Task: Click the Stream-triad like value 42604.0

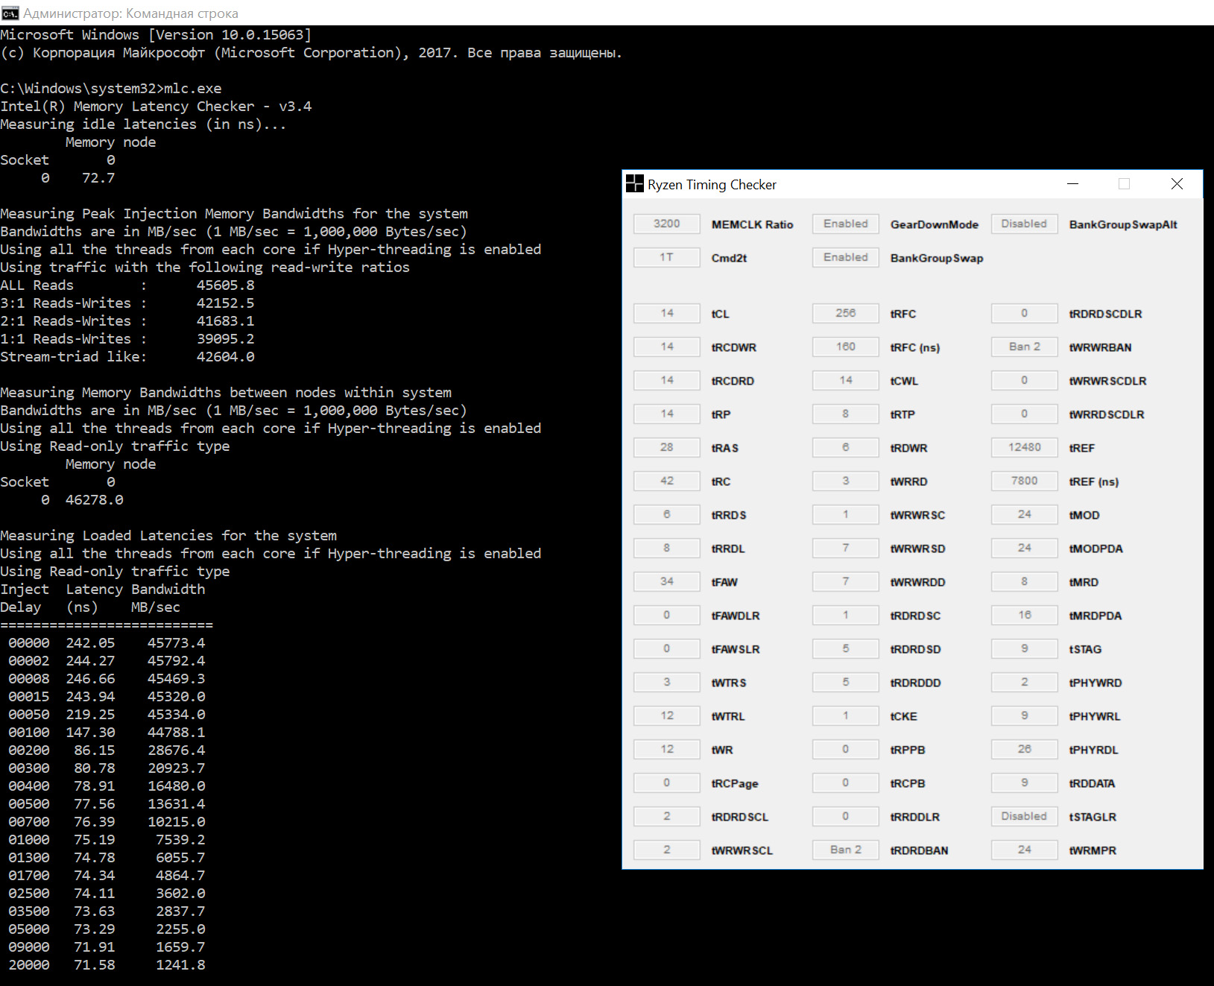Action: click(x=225, y=357)
